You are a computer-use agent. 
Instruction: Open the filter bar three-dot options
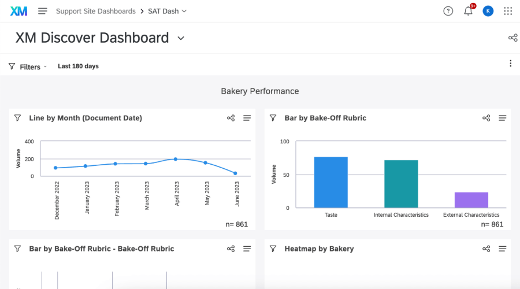click(510, 64)
